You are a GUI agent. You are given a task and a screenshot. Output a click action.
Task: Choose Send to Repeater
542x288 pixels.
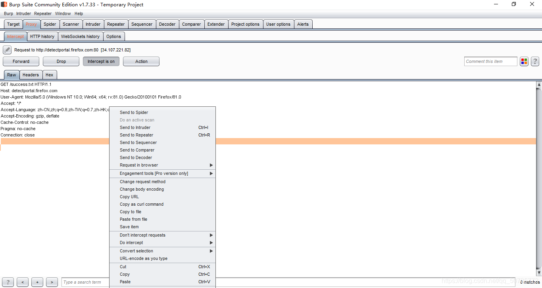(162, 135)
